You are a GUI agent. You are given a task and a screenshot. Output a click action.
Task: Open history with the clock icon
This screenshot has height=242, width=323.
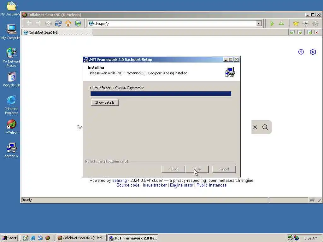305,23
